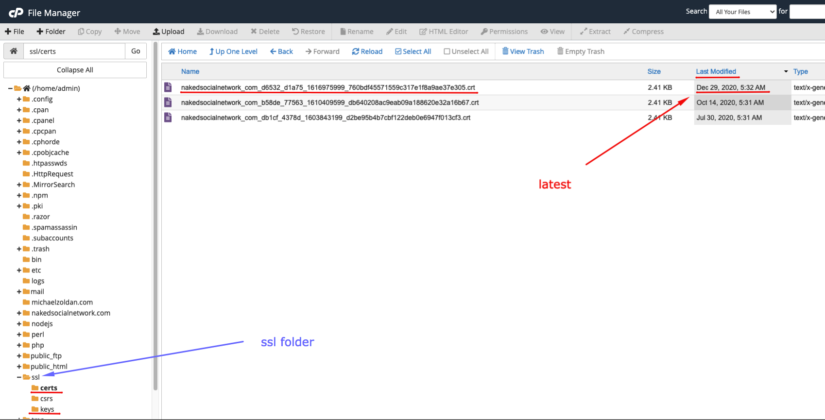Open the Upload dialog

pos(169,32)
